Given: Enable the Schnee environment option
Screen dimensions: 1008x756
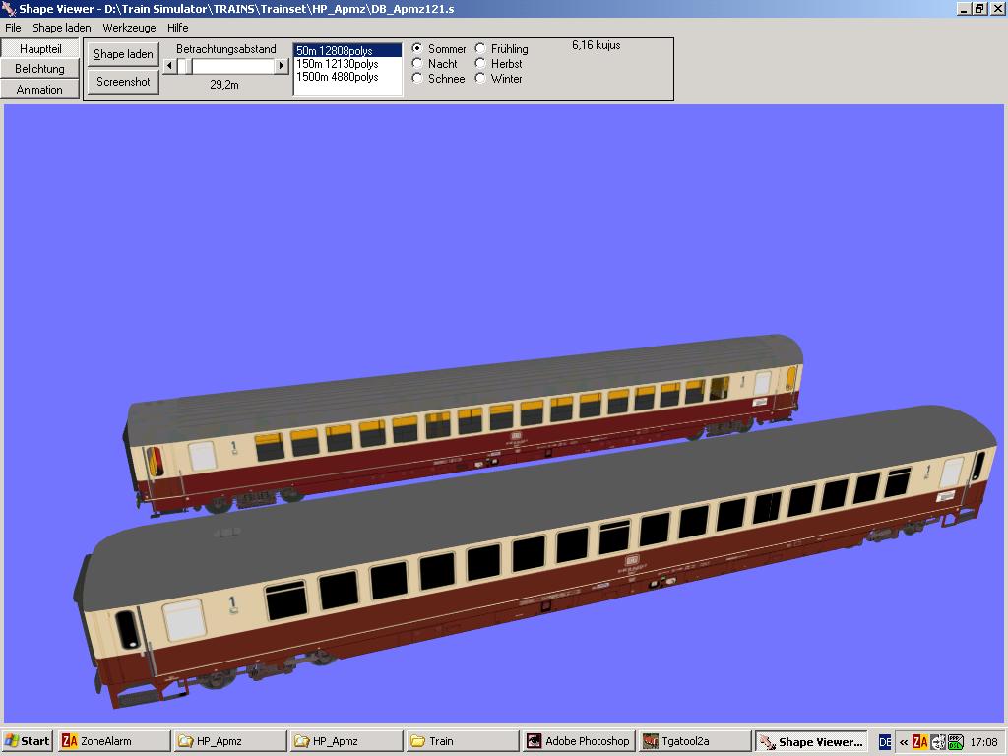Looking at the screenshot, I should [x=417, y=78].
